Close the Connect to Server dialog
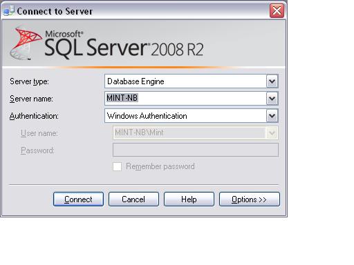The height and width of the screenshot is (265, 354). click(277, 10)
